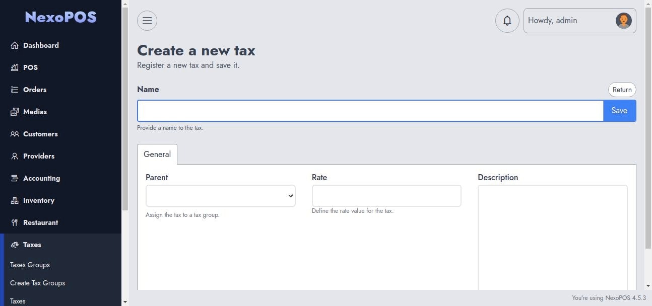Click the admin avatar picture
Screen dimensions: 652x306
pyautogui.click(x=624, y=21)
